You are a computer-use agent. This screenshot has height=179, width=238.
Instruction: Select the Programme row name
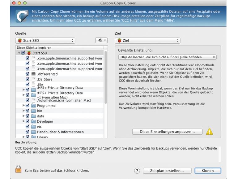pos(46,106)
